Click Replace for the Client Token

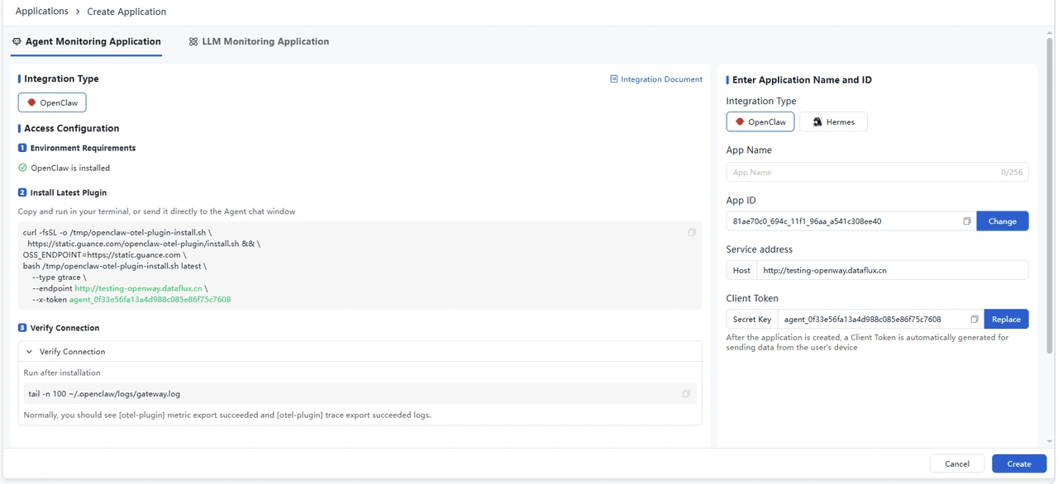1006,319
